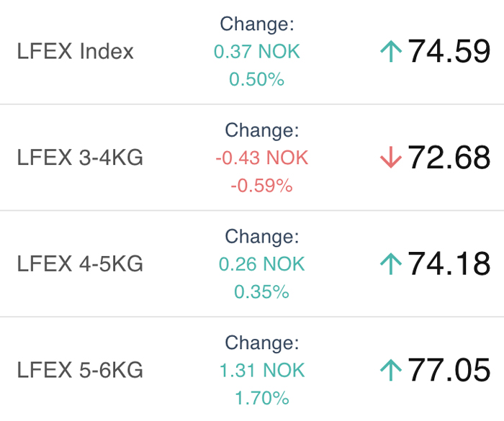The height and width of the screenshot is (421, 504).
Task: Click the 0.35% percentage change
Action: tap(261, 291)
